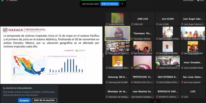Click Salir de la reunión button

point(44,100)
